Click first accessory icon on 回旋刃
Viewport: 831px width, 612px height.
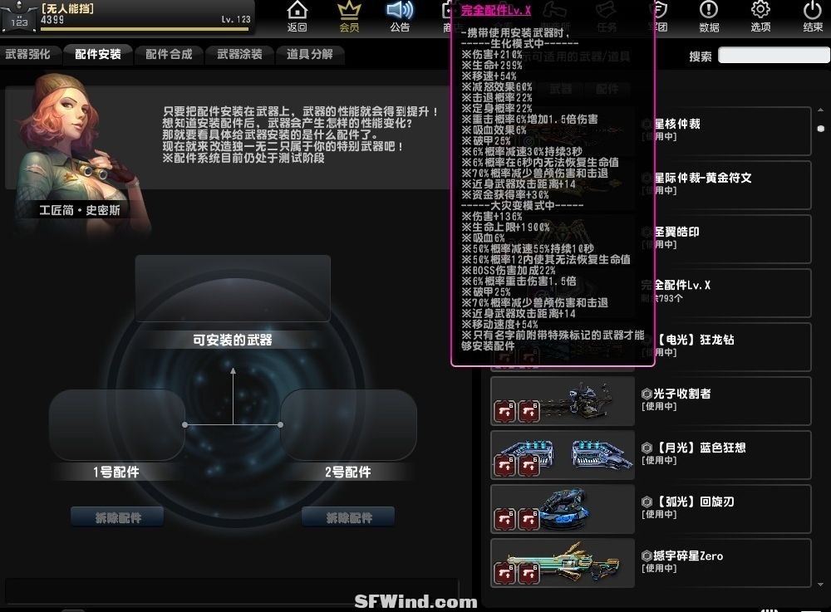tap(504, 519)
